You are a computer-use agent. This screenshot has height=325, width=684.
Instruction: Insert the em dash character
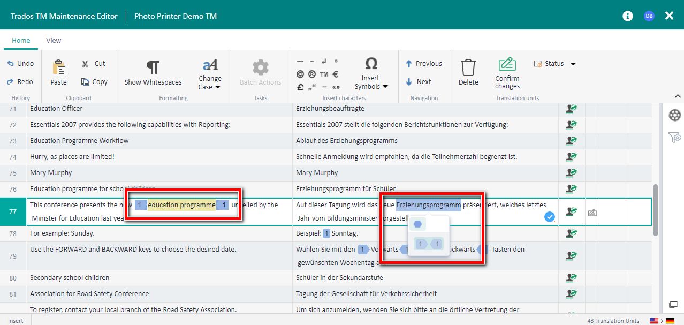point(300,62)
